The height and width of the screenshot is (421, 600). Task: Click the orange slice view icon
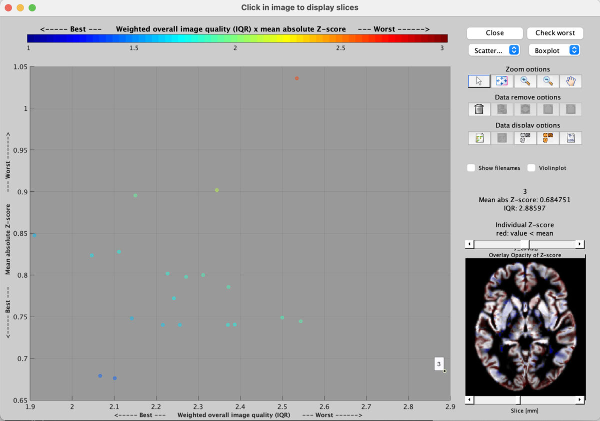(548, 138)
